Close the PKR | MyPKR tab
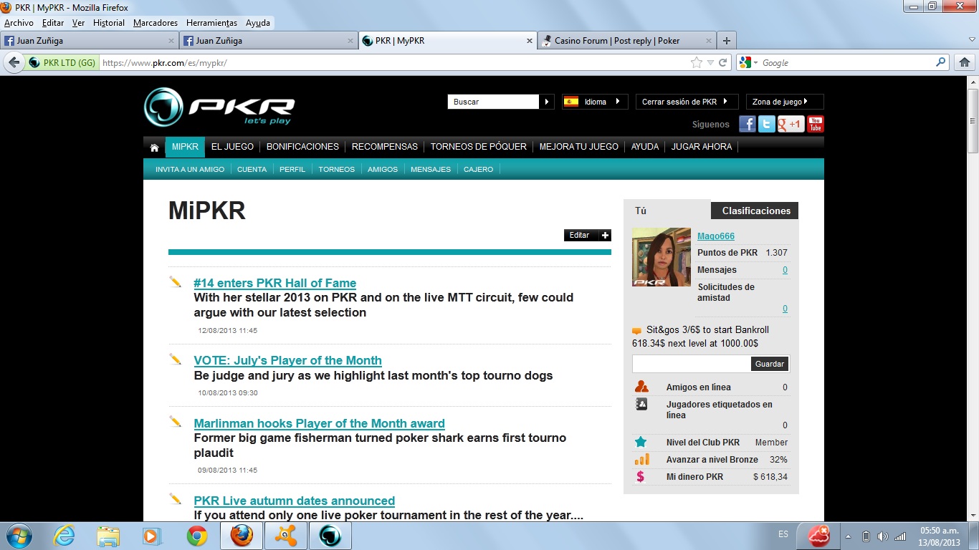The image size is (979, 550). [530, 41]
